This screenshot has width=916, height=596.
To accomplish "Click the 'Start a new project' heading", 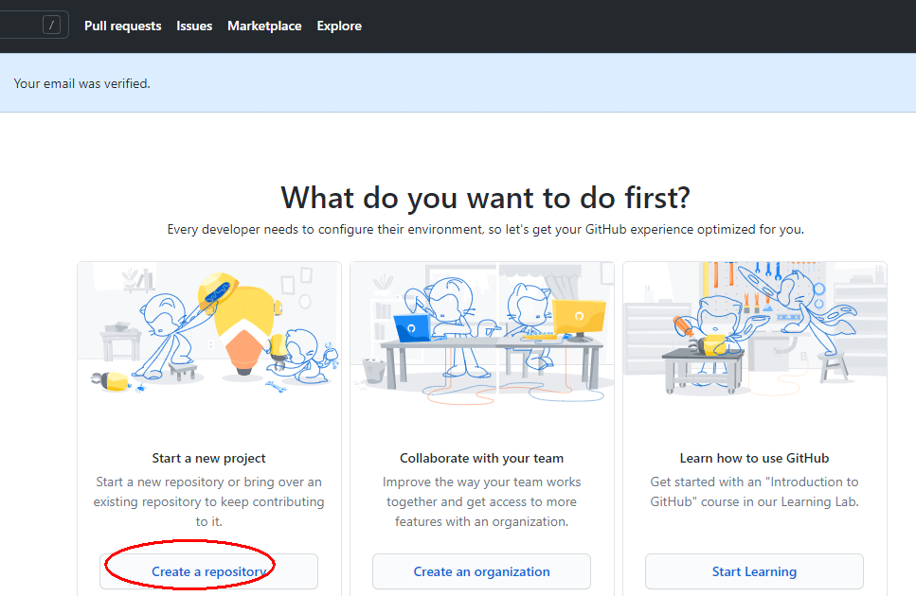I will point(208,459).
